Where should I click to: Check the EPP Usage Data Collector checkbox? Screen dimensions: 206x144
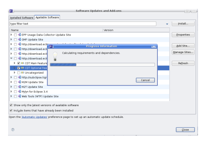pyautogui.click(x=15, y=35)
